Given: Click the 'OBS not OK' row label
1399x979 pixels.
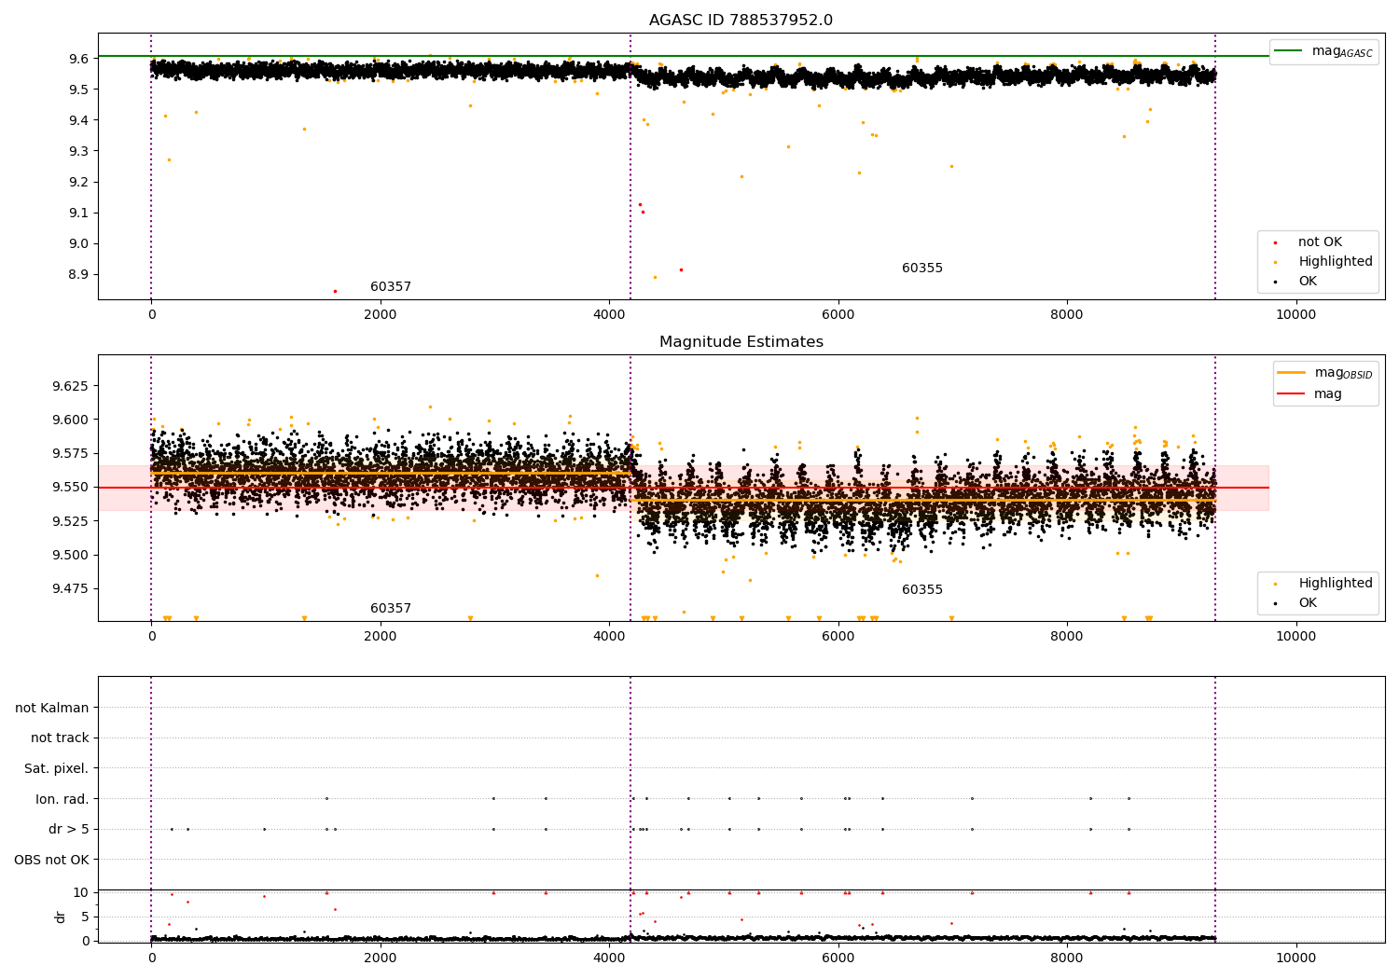Looking at the screenshot, I should pyautogui.click(x=51, y=860).
